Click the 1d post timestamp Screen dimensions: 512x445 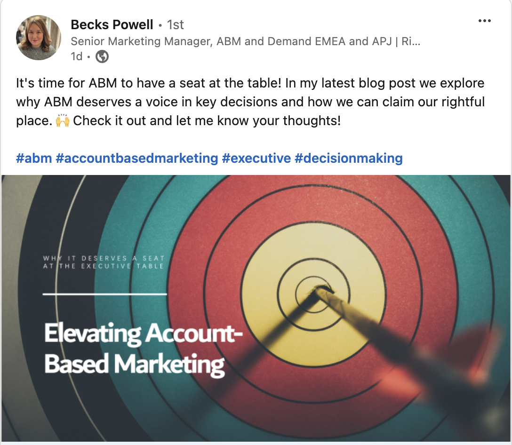76,57
